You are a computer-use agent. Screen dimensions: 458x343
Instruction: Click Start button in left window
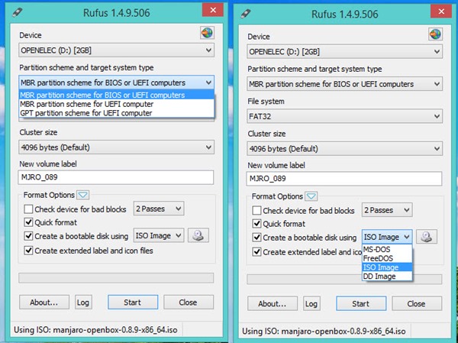133,302
